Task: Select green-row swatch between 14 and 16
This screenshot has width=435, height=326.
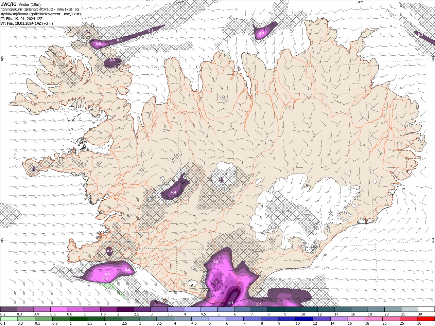Action: (x=338, y=319)
